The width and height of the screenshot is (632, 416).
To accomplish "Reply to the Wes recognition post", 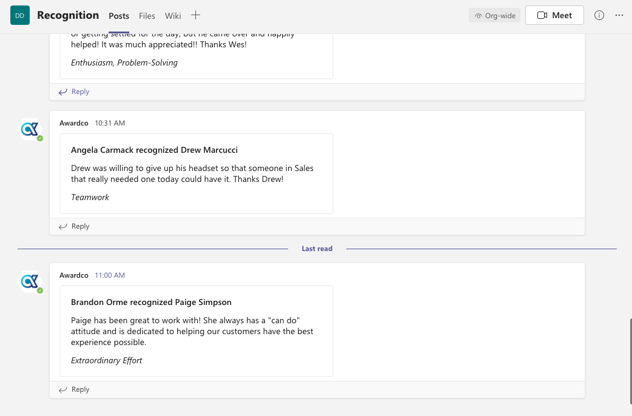I will [74, 92].
